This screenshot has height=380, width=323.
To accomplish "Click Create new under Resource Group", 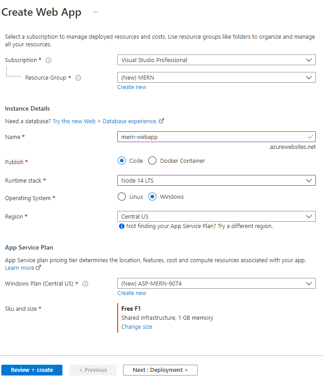I will [x=132, y=87].
